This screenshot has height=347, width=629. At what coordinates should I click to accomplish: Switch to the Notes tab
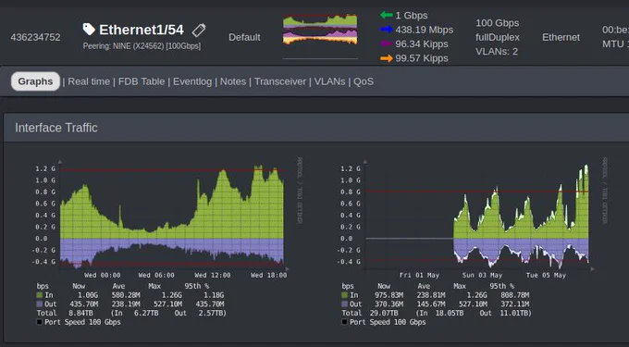click(x=233, y=81)
